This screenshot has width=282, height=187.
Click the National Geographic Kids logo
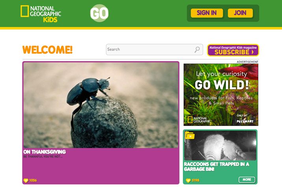point(41,14)
